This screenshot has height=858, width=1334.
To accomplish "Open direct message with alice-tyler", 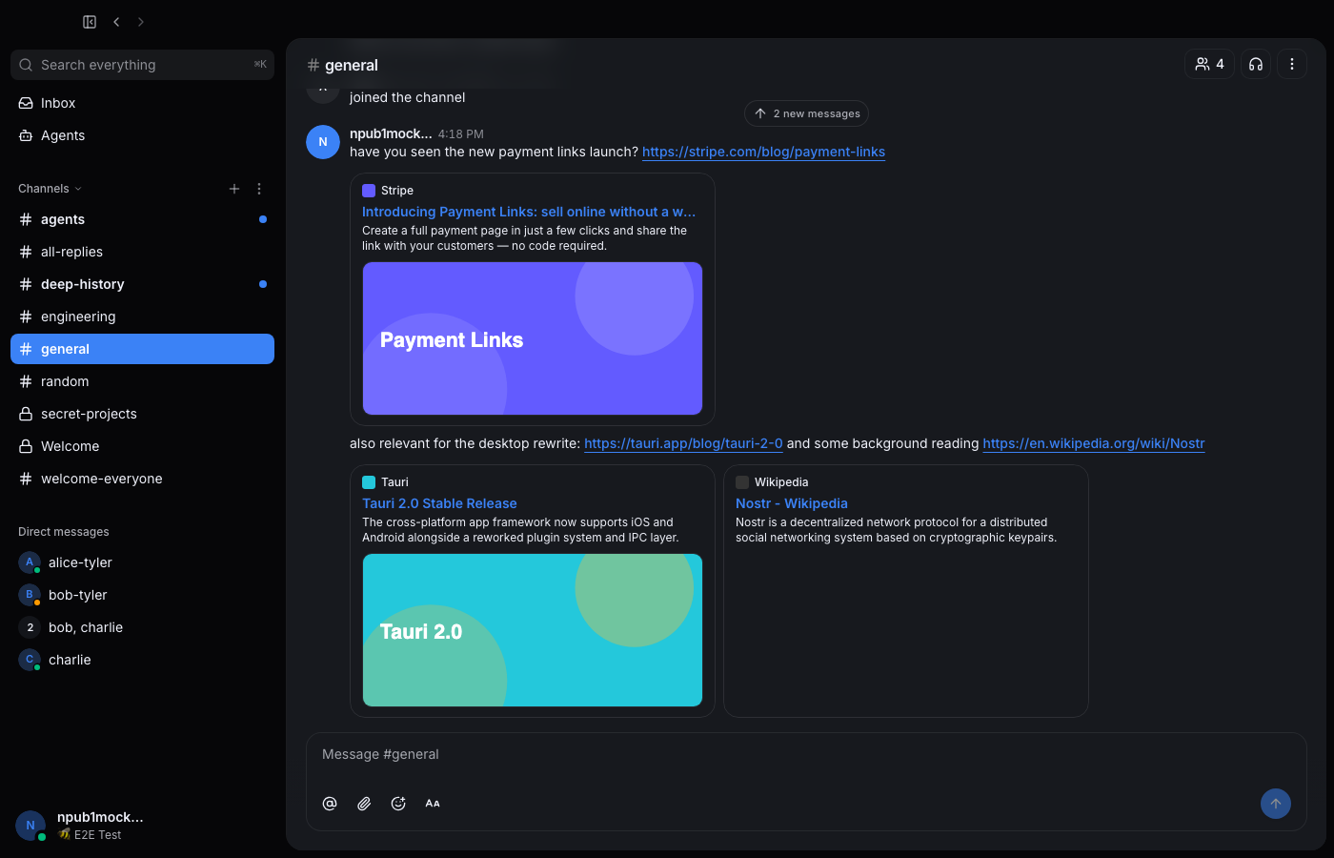I will pos(142,562).
